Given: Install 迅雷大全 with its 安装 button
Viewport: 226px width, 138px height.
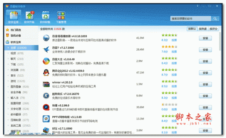Looking at the screenshot, I should [x=205, y=61].
